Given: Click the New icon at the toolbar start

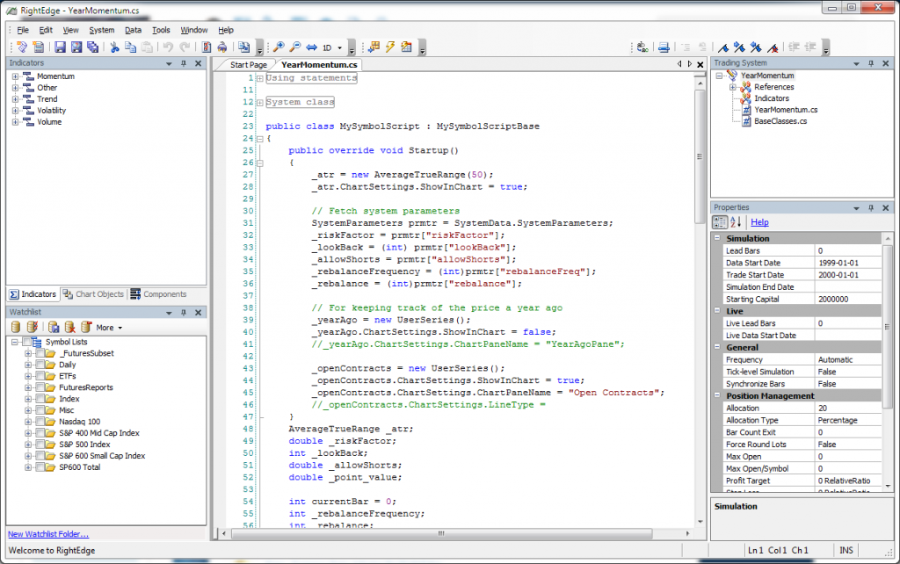Looking at the screenshot, I should point(22,47).
